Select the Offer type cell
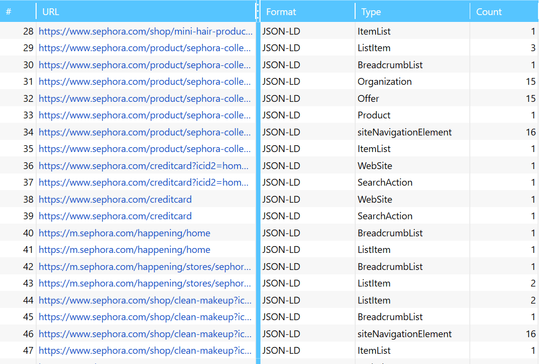This screenshot has height=364, width=539. coord(413,98)
